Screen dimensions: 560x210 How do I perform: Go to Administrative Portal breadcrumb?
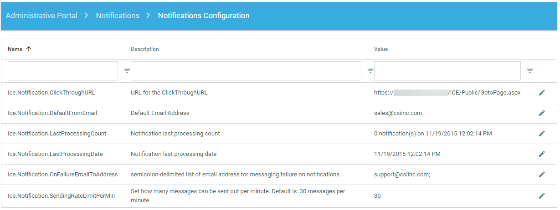pyautogui.click(x=41, y=15)
